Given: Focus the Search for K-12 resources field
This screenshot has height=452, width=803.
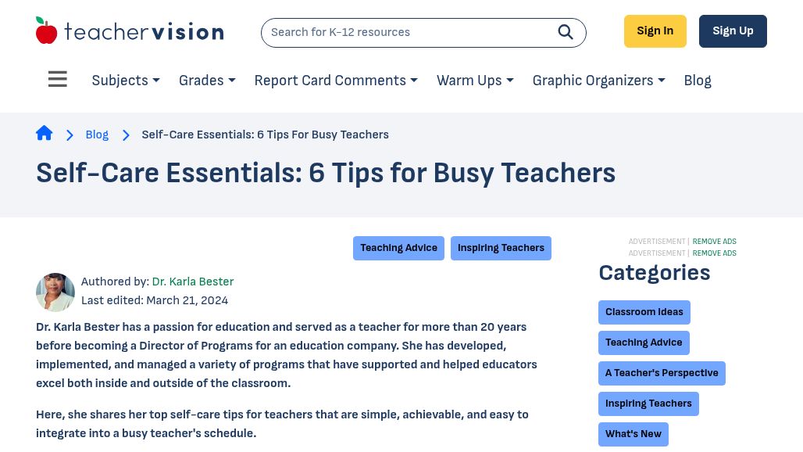Looking at the screenshot, I should tap(409, 32).
